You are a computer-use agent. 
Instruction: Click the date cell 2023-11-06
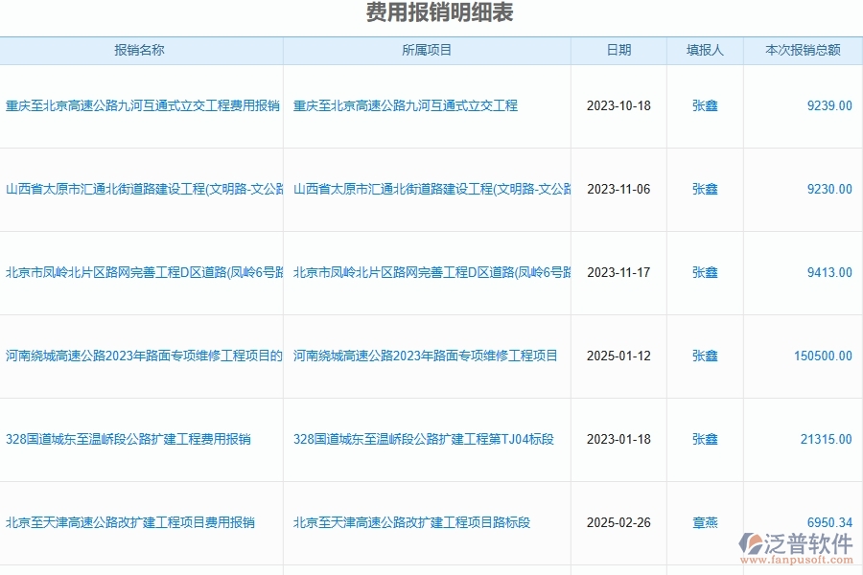(618, 190)
